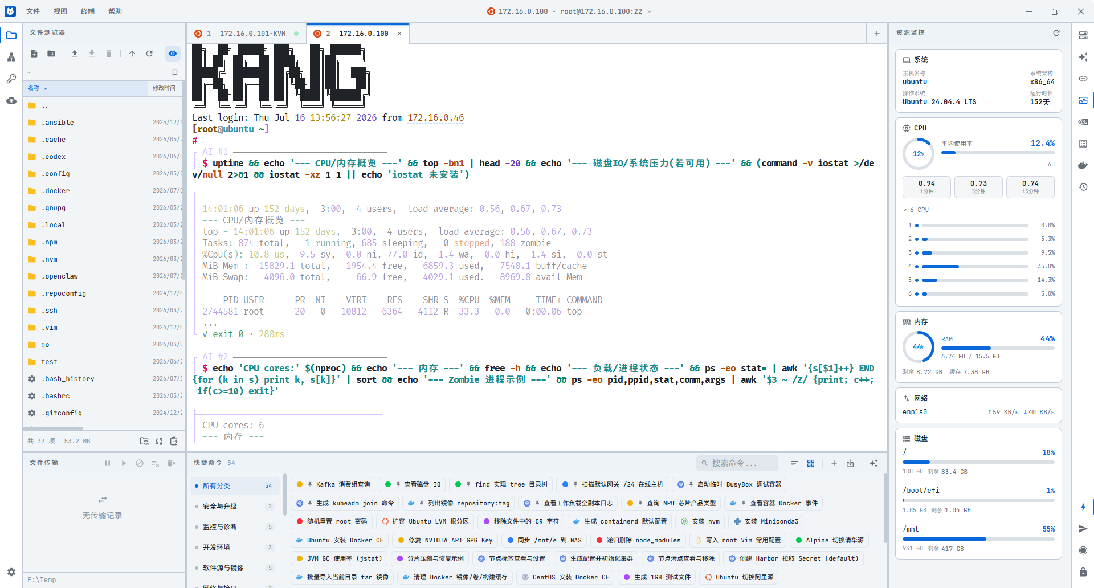This screenshot has height=588, width=1094.
Task: Run the Ubuntu 切换阿里源 quick command
Action: [738, 577]
